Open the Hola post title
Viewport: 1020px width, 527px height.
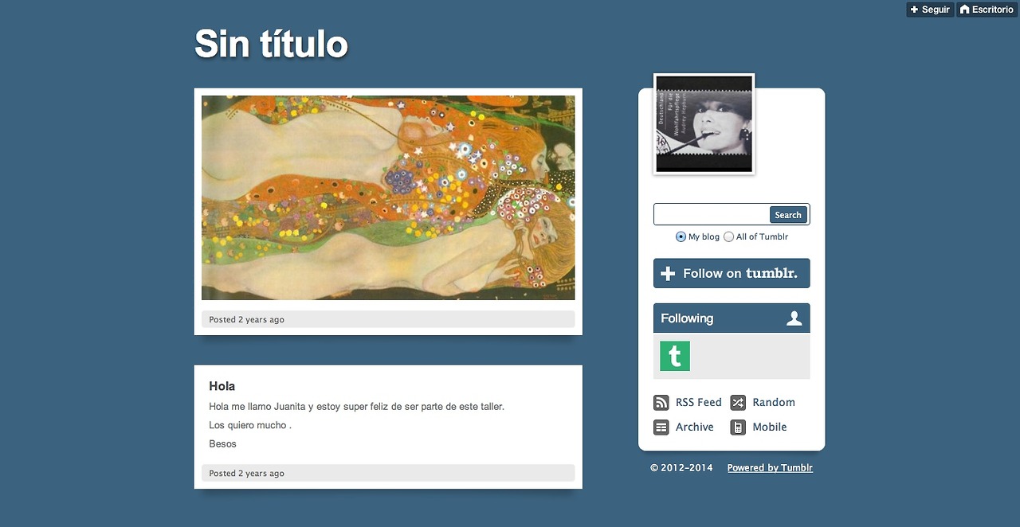[222, 386]
